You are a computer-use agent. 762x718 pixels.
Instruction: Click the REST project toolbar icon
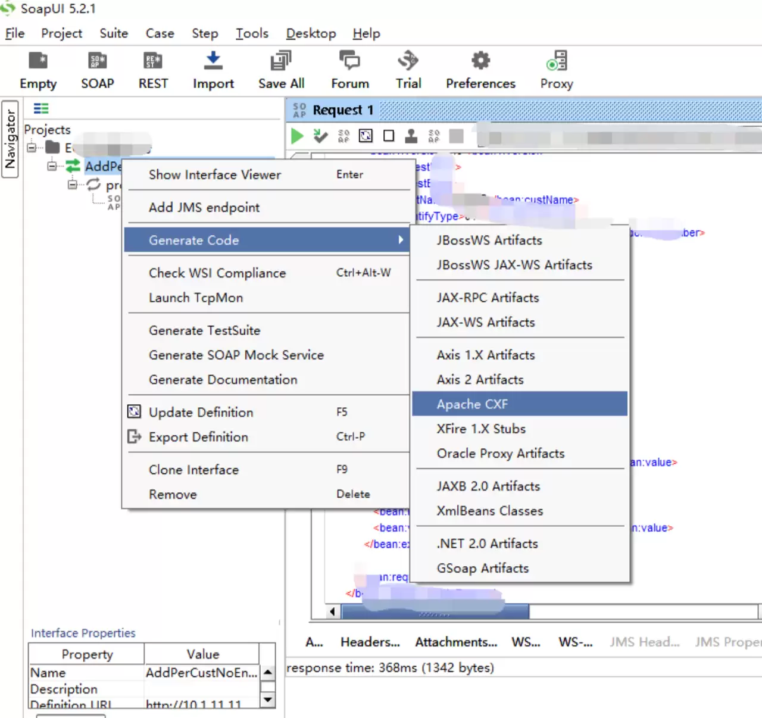tap(153, 61)
